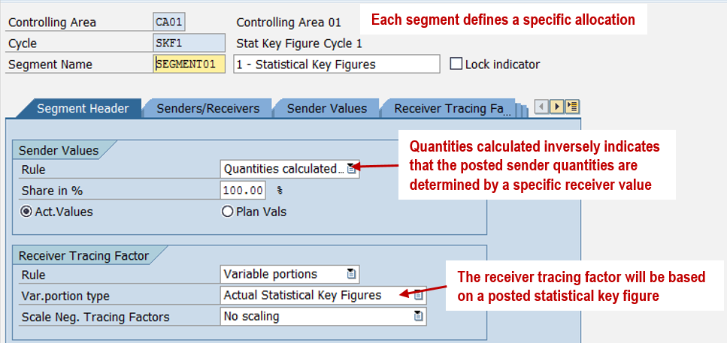Expand Scale Neg. Tracing Factors dropdown

tap(419, 317)
